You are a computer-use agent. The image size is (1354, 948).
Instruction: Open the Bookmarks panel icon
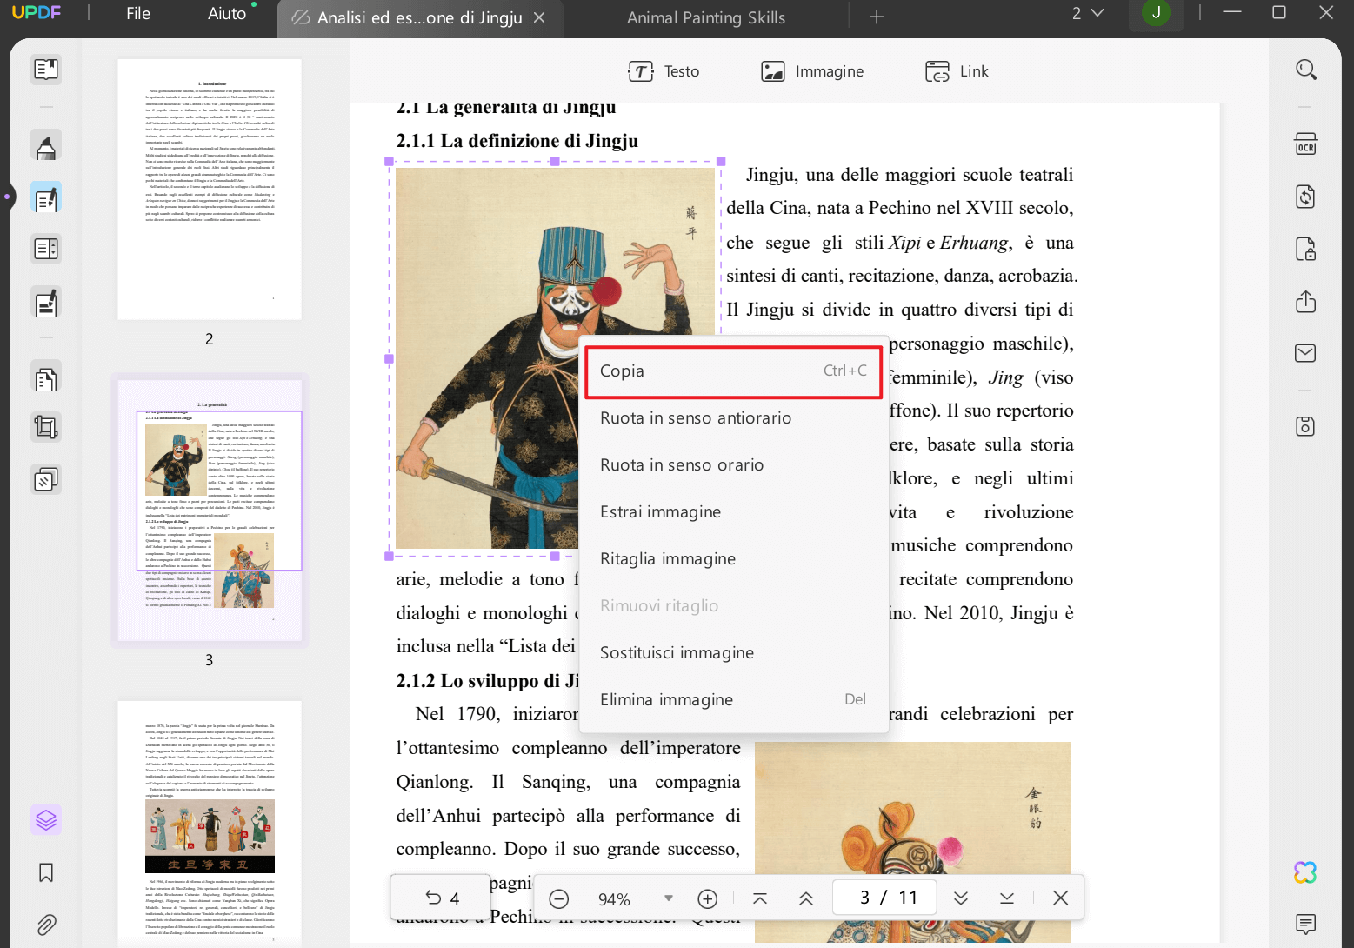point(46,872)
